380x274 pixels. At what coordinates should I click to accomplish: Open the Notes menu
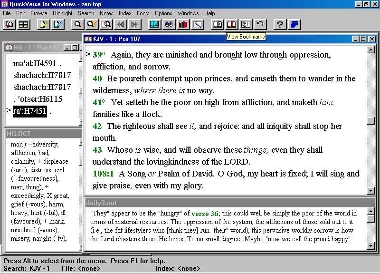(x=106, y=13)
